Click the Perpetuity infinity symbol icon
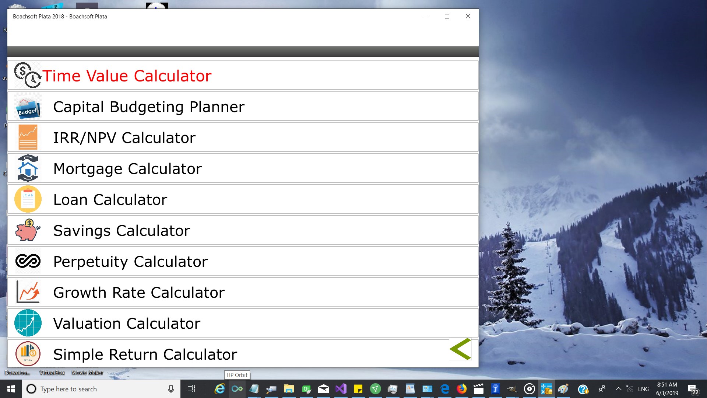This screenshot has width=707, height=398. [x=28, y=261]
